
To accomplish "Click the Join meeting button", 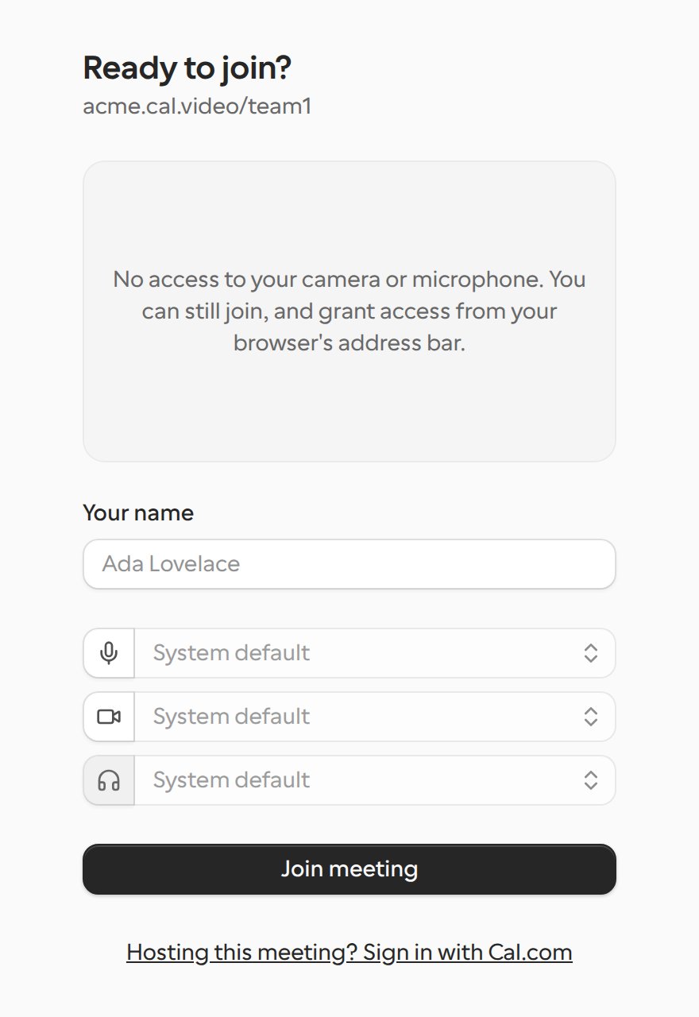I will [349, 869].
